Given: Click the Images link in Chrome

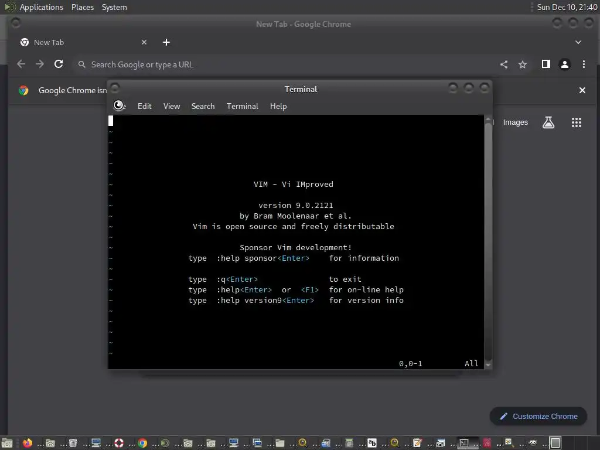Looking at the screenshot, I should click(x=515, y=122).
